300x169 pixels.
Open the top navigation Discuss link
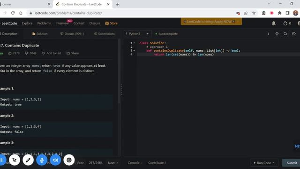tap(95, 23)
